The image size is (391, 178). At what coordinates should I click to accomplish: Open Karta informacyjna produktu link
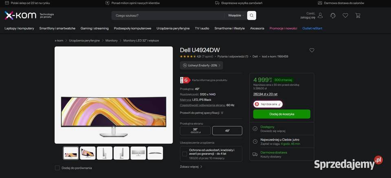point(209,80)
